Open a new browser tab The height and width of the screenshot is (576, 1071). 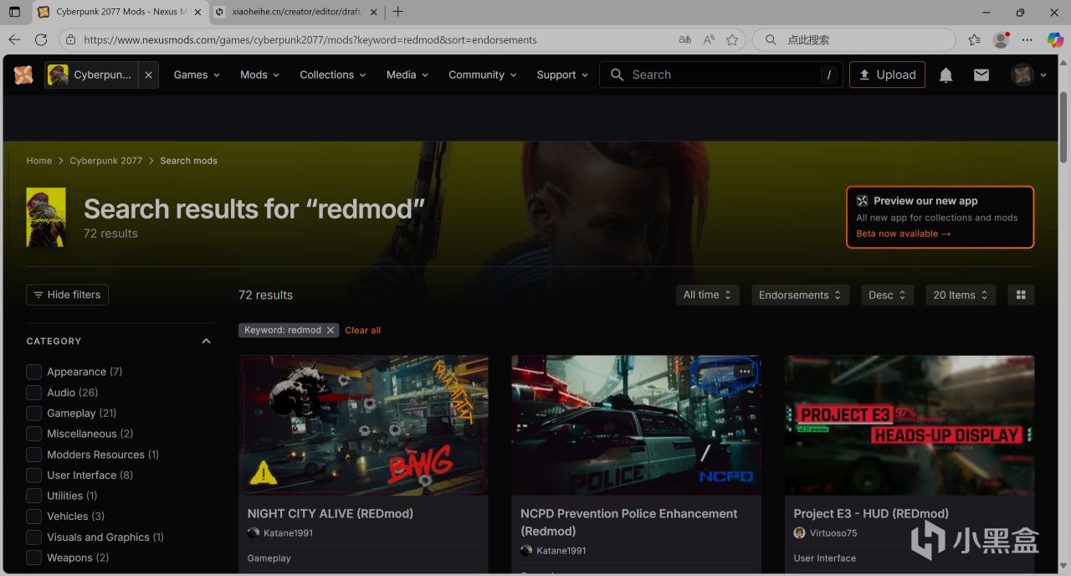point(398,12)
